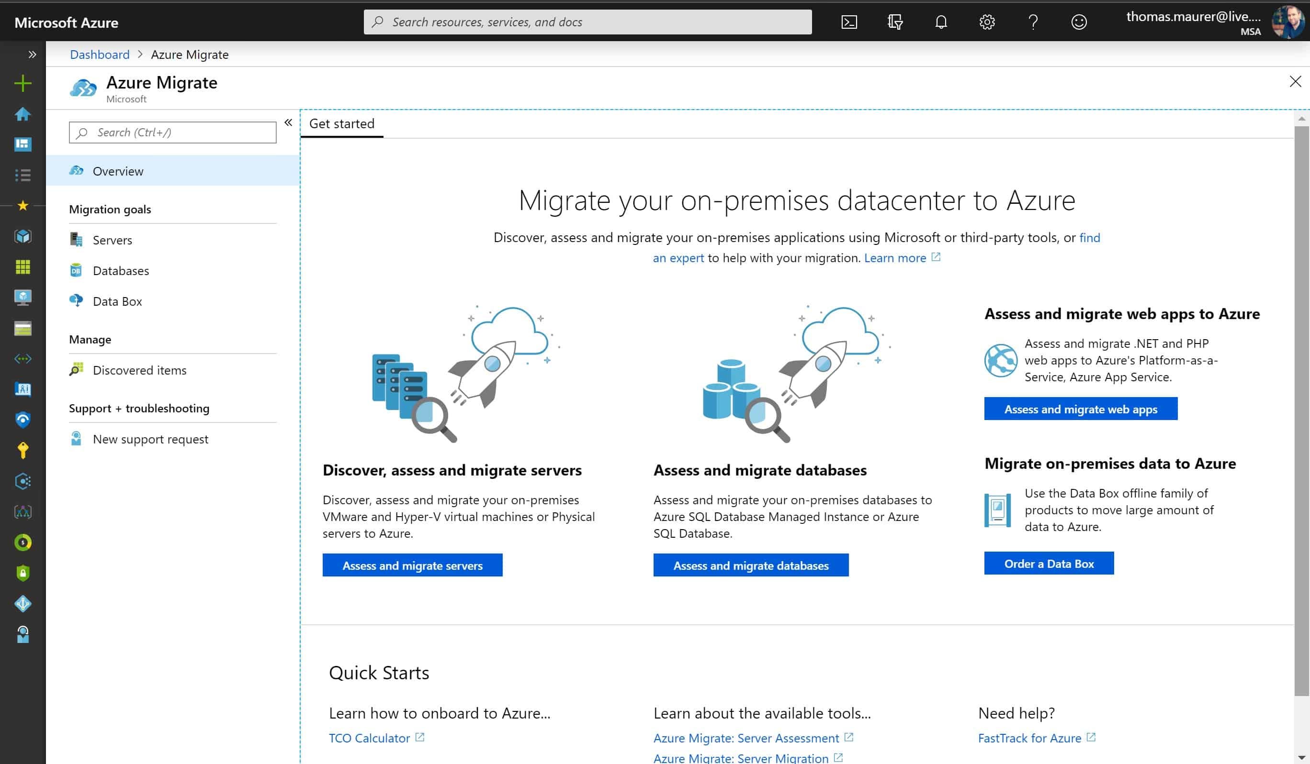Viewport: 1310px width, 764px height.
Task: Open Cloud Shell from the top bar
Action: click(x=849, y=22)
